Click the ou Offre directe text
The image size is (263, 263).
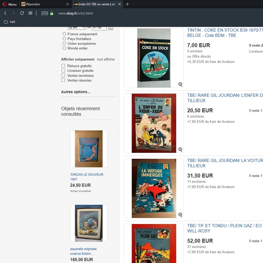click(199, 56)
